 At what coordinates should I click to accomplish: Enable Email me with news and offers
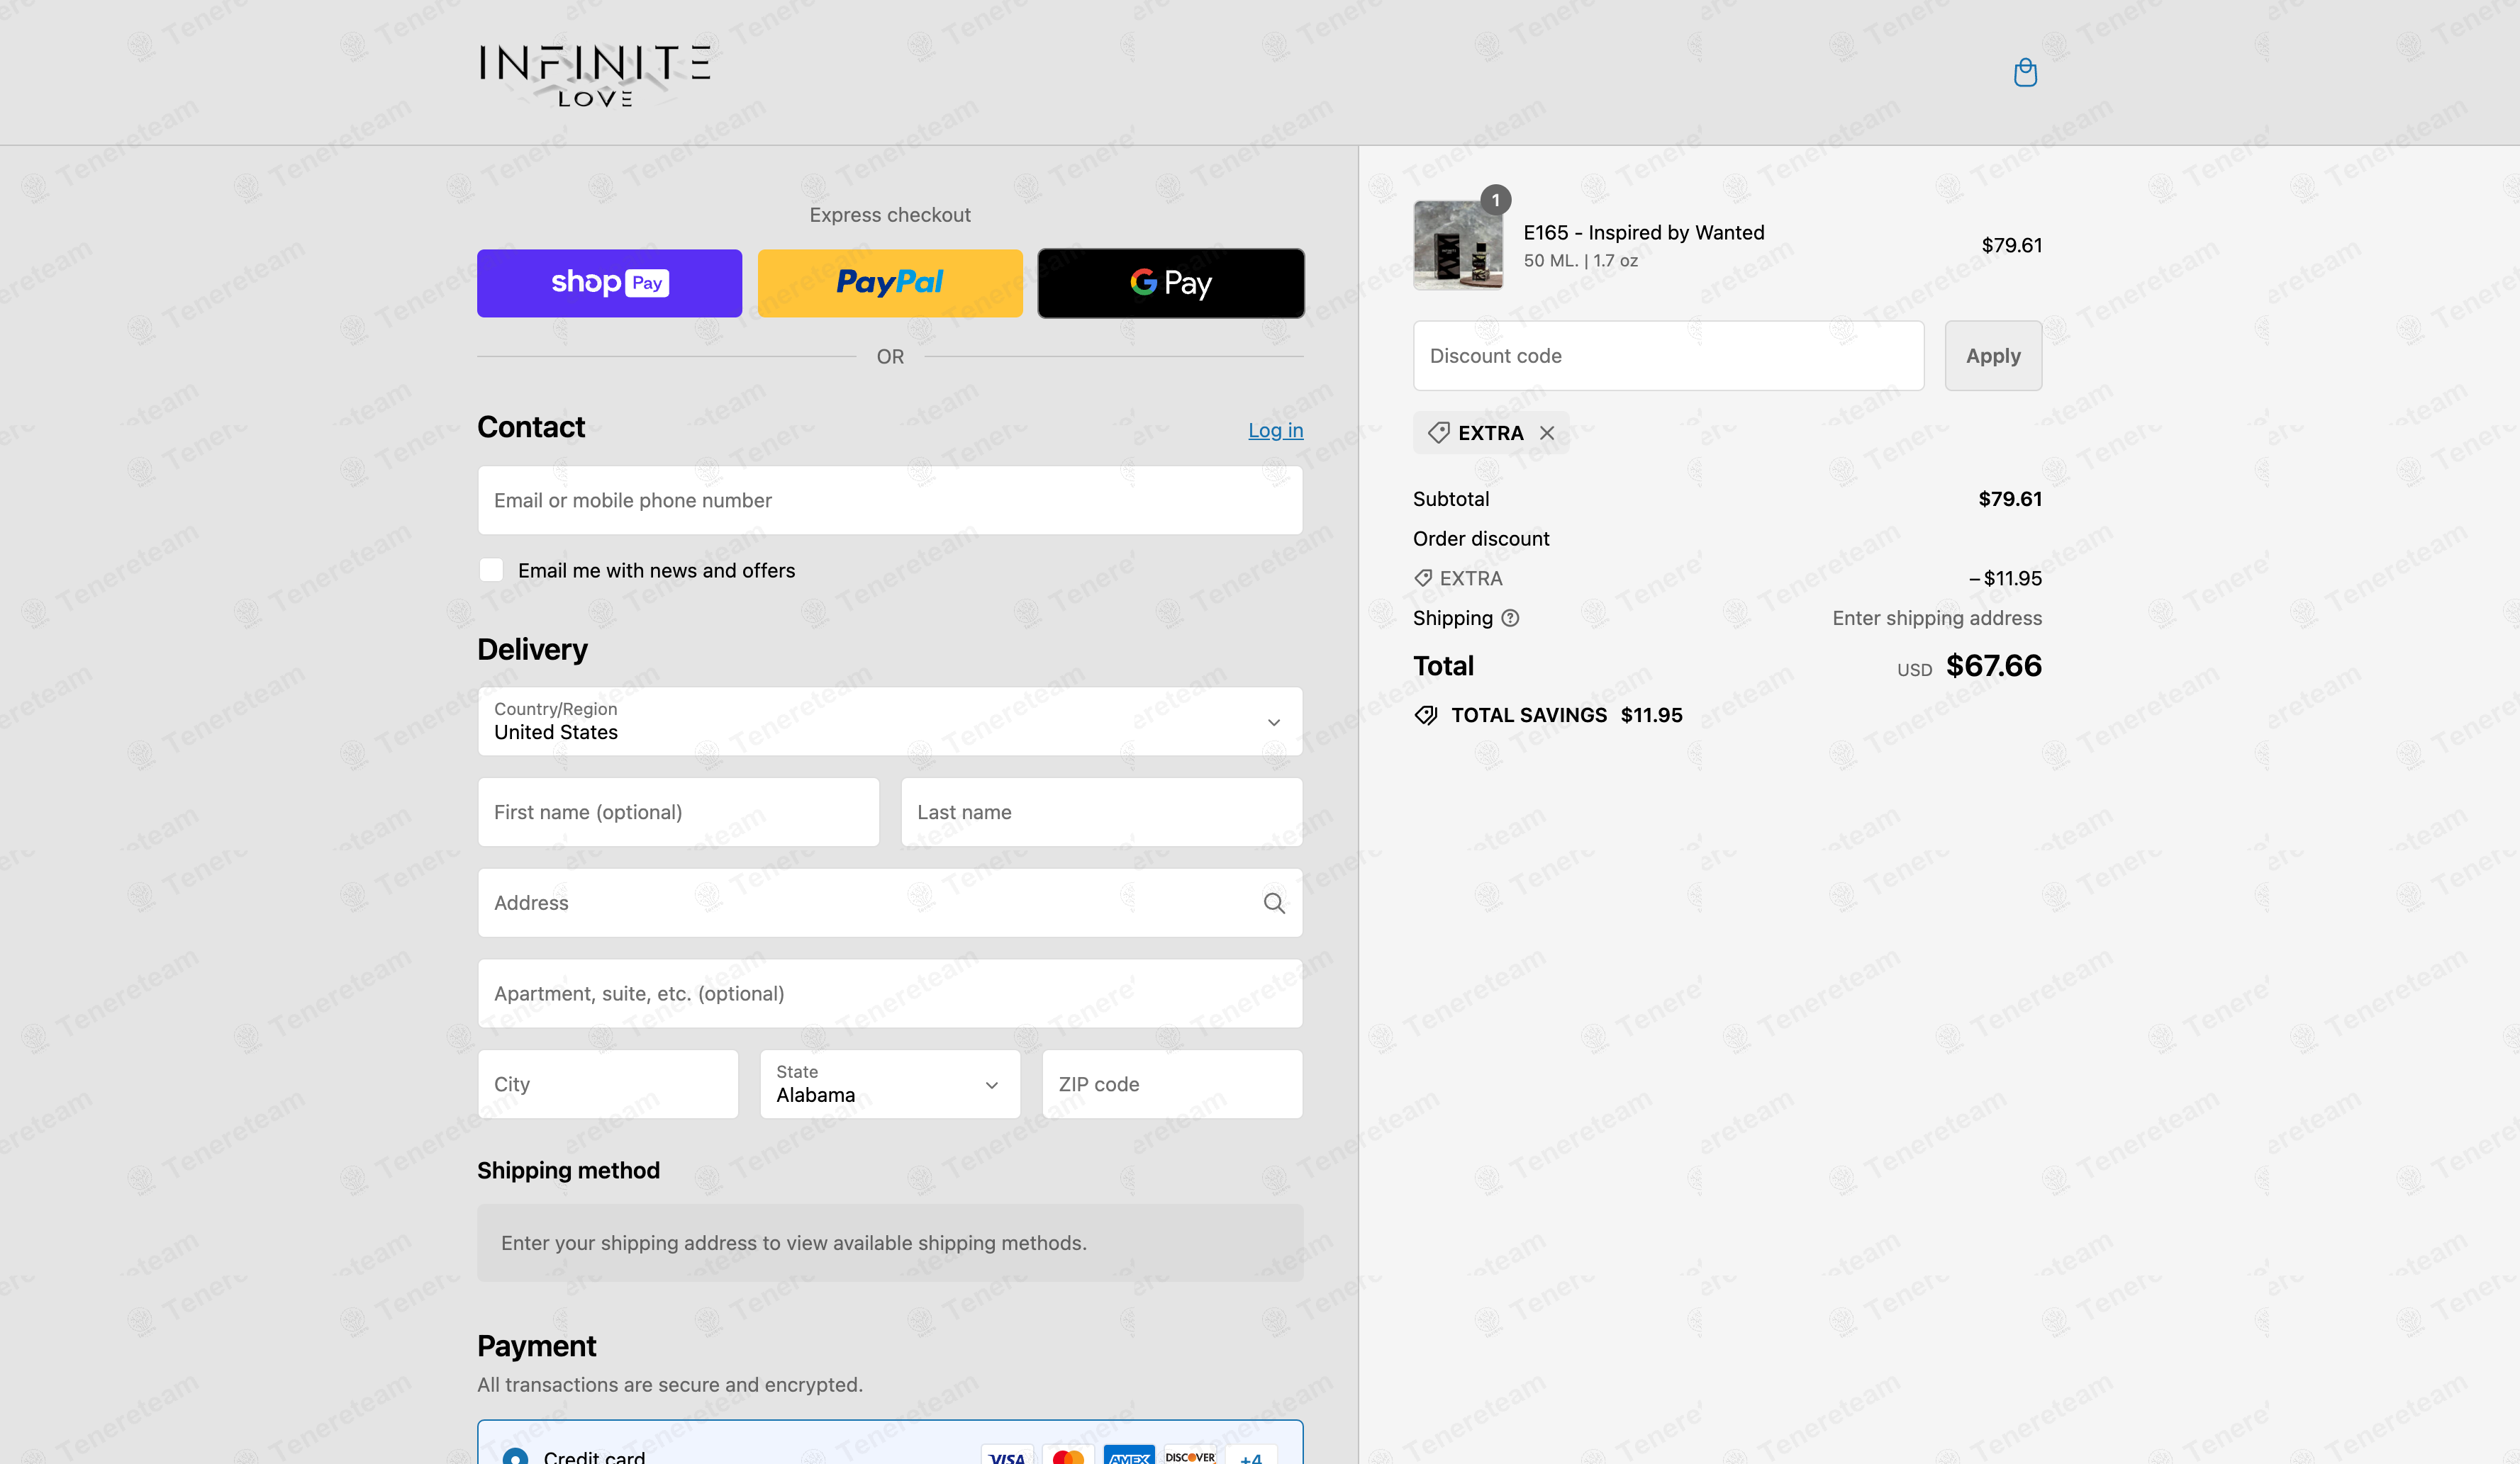(x=491, y=570)
